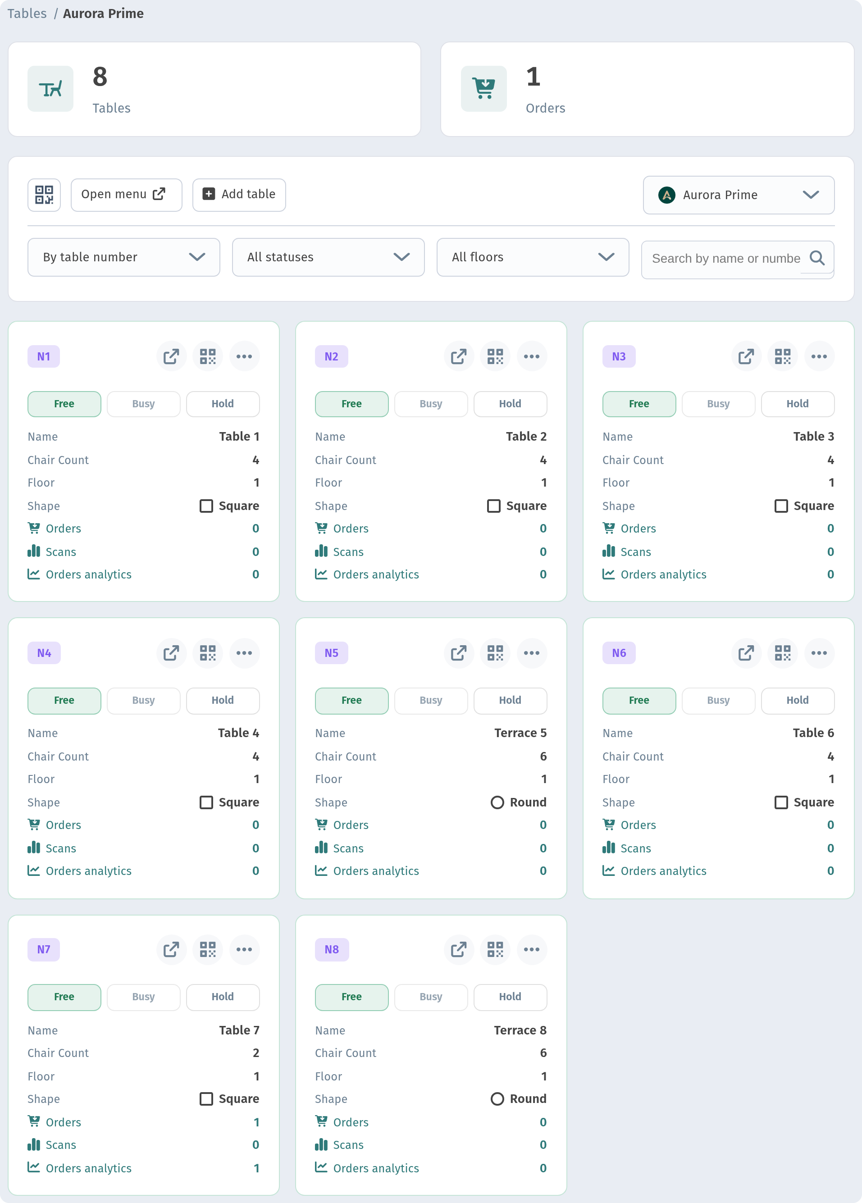
Task: Open more options on N7 card
Action: pyautogui.click(x=244, y=949)
